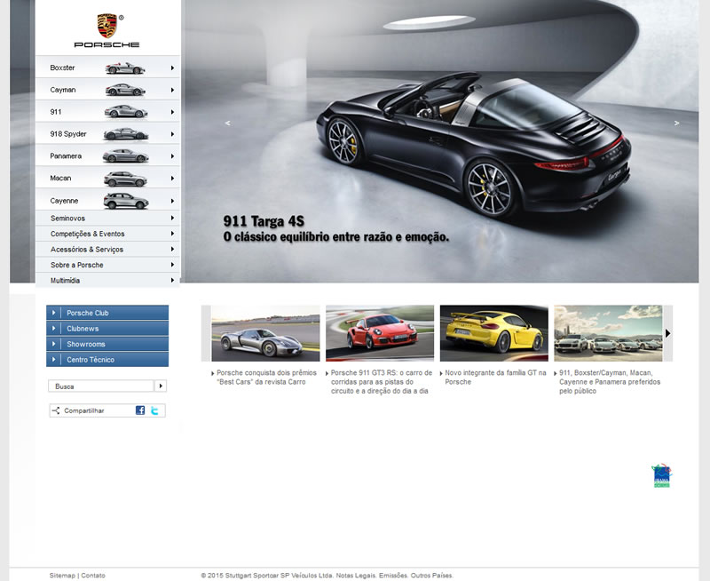Read 'Novo integrante da família GT' article
Viewport: 710px width, 581px height.
495,377
